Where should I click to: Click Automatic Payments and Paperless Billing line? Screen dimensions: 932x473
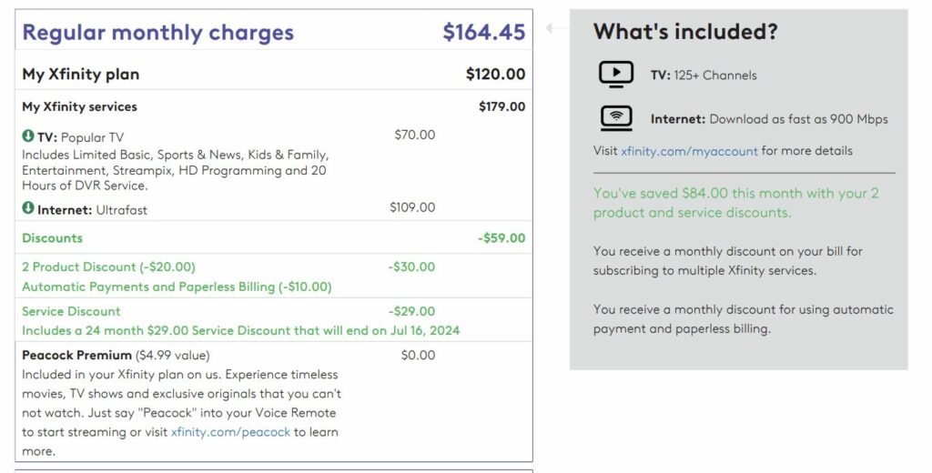177,287
